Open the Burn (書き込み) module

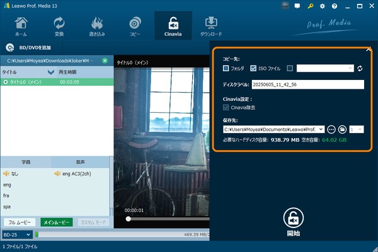(x=97, y=26)
